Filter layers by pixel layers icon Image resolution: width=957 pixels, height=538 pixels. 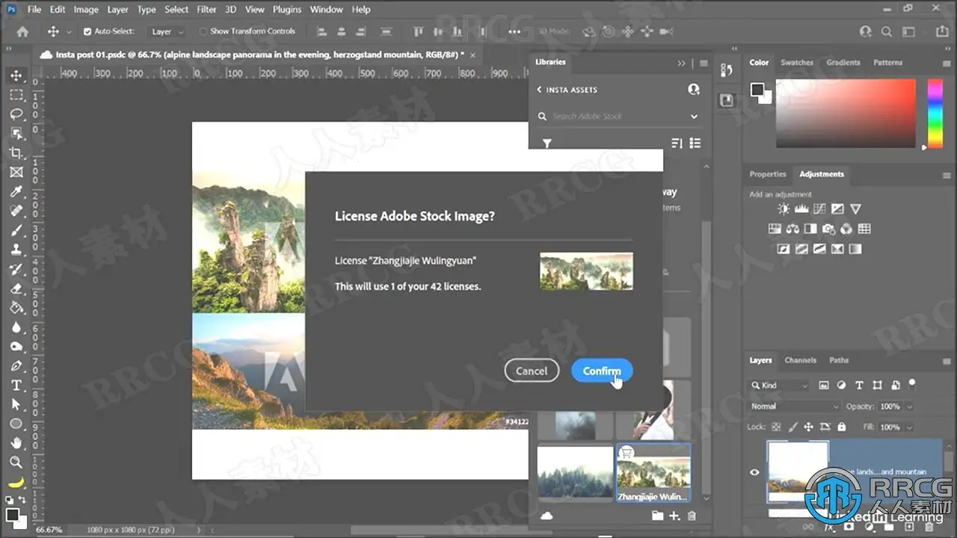click(x=824, y=385)
